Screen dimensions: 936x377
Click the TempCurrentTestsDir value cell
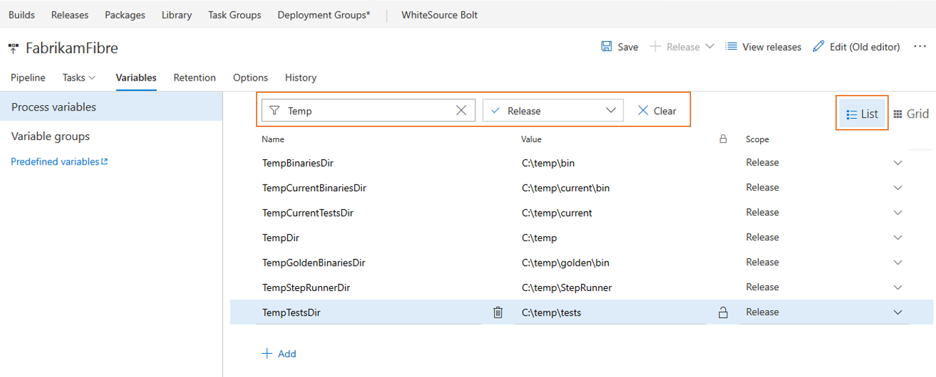tap(557, 213)
